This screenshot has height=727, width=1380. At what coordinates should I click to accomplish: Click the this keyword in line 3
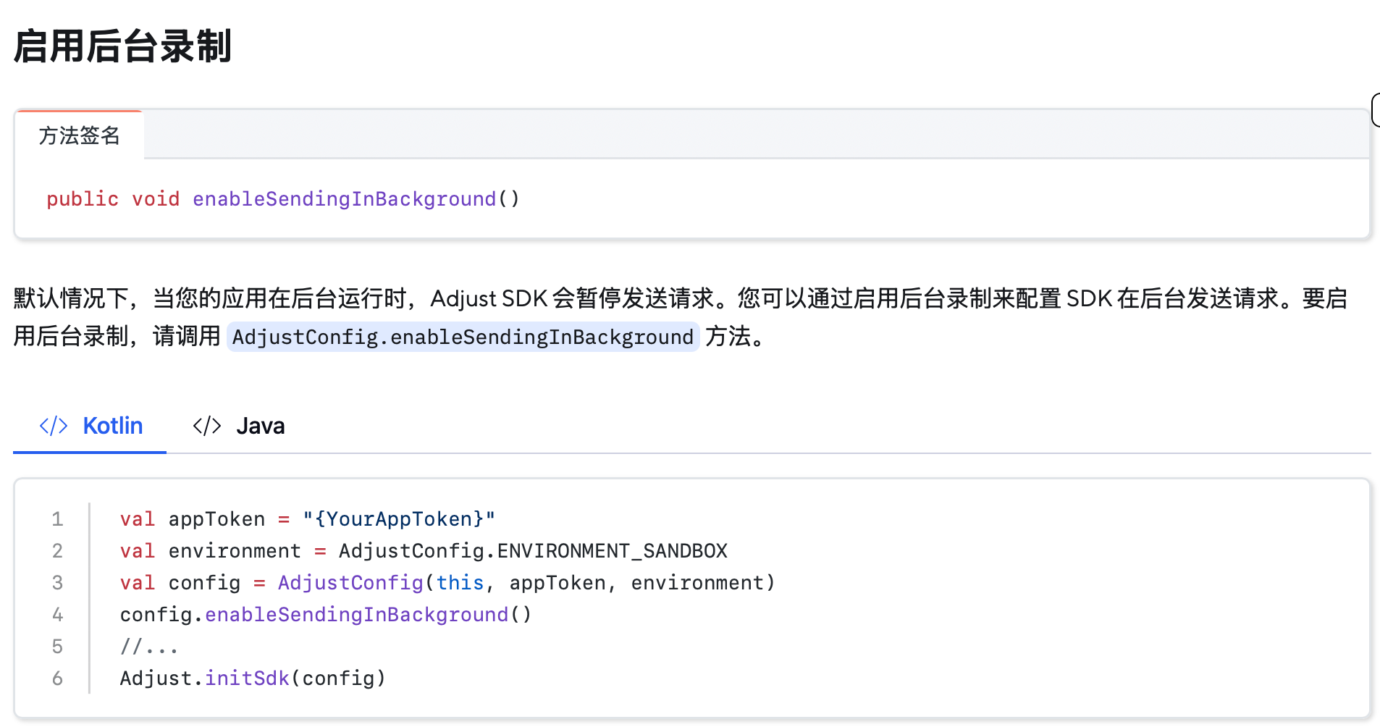460,583
